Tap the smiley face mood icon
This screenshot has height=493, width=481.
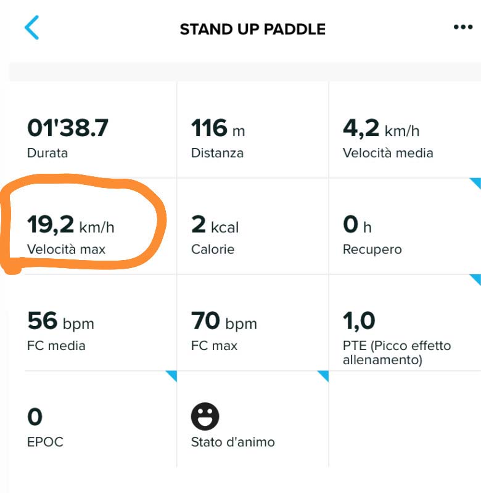click(x=205, y=417)
